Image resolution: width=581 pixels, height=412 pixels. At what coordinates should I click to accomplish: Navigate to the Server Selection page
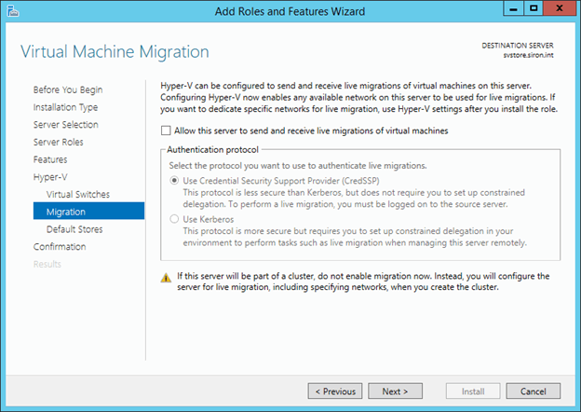pyautogui.click(x=65, y=125)
